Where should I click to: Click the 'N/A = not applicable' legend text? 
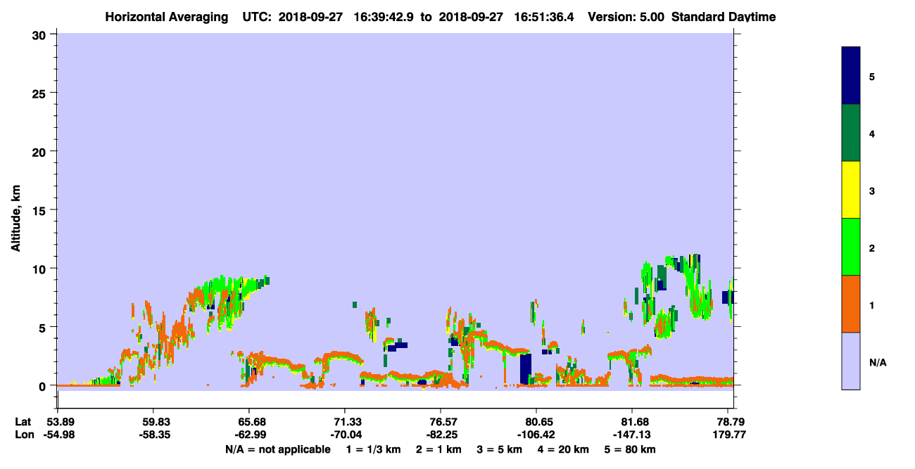[x=277, y=449]
